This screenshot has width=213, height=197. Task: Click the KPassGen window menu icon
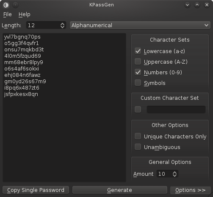(x=6, y=5)
